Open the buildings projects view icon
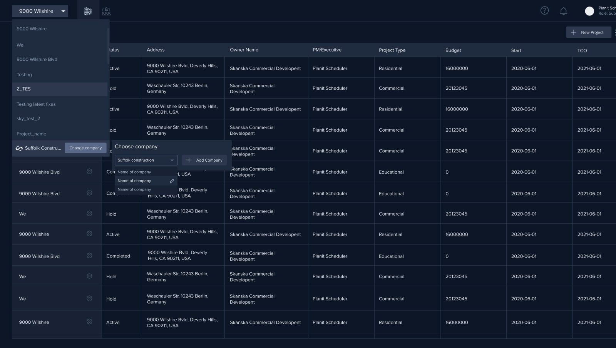616x348 pixels. coord(88,12)
